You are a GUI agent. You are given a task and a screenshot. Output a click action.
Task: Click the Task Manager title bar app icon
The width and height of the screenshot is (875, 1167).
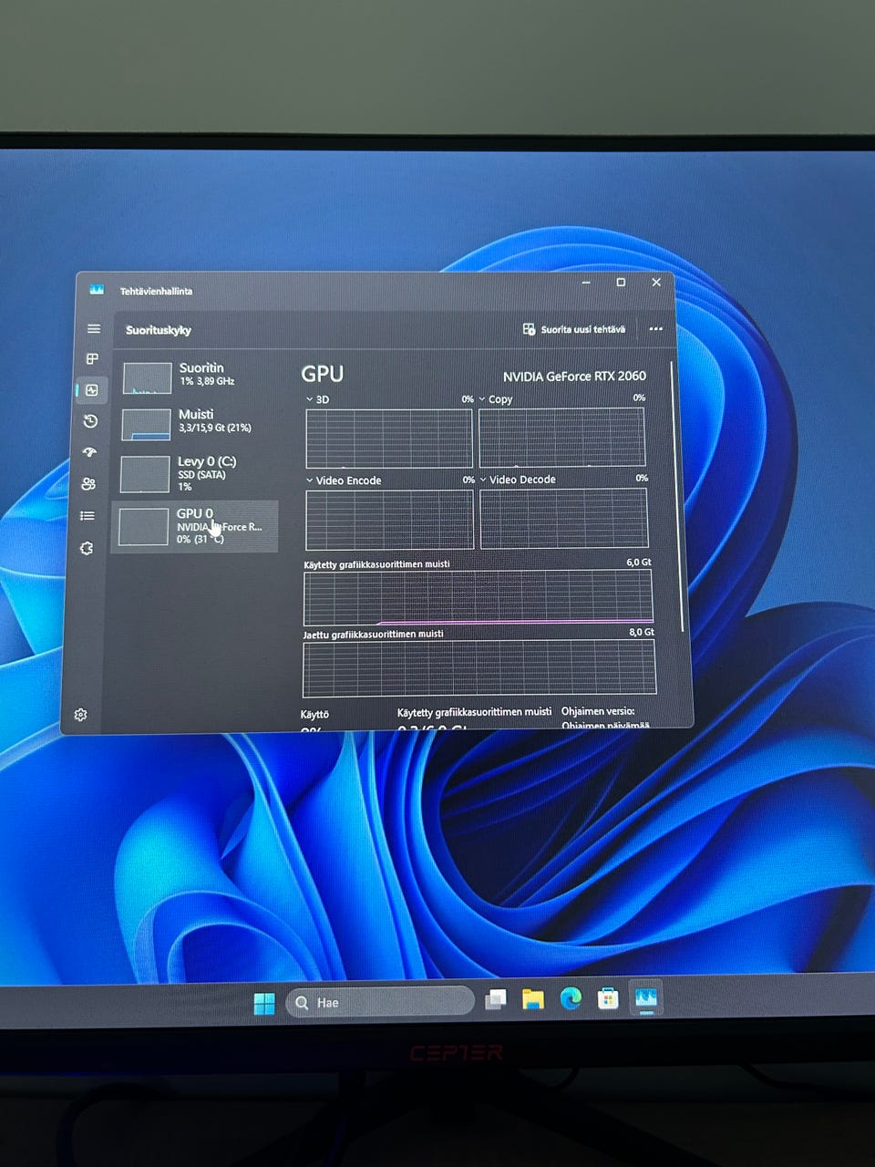click(x=97, y=290)
